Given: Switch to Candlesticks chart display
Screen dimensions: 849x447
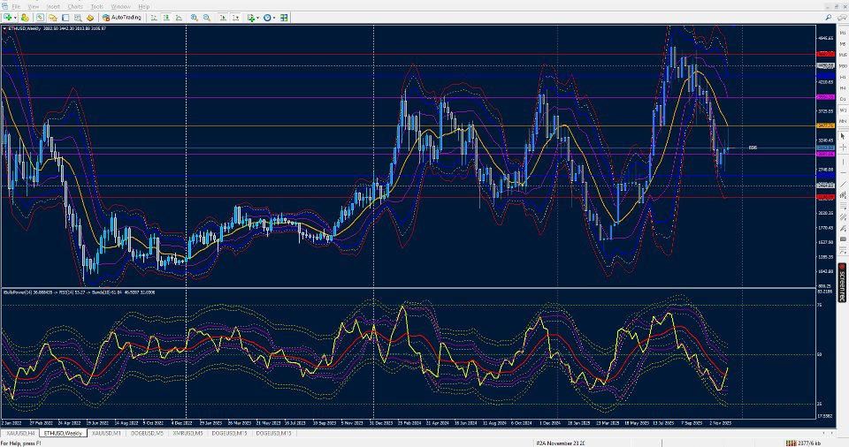Looking at the screenshot, I should point(166,18).
